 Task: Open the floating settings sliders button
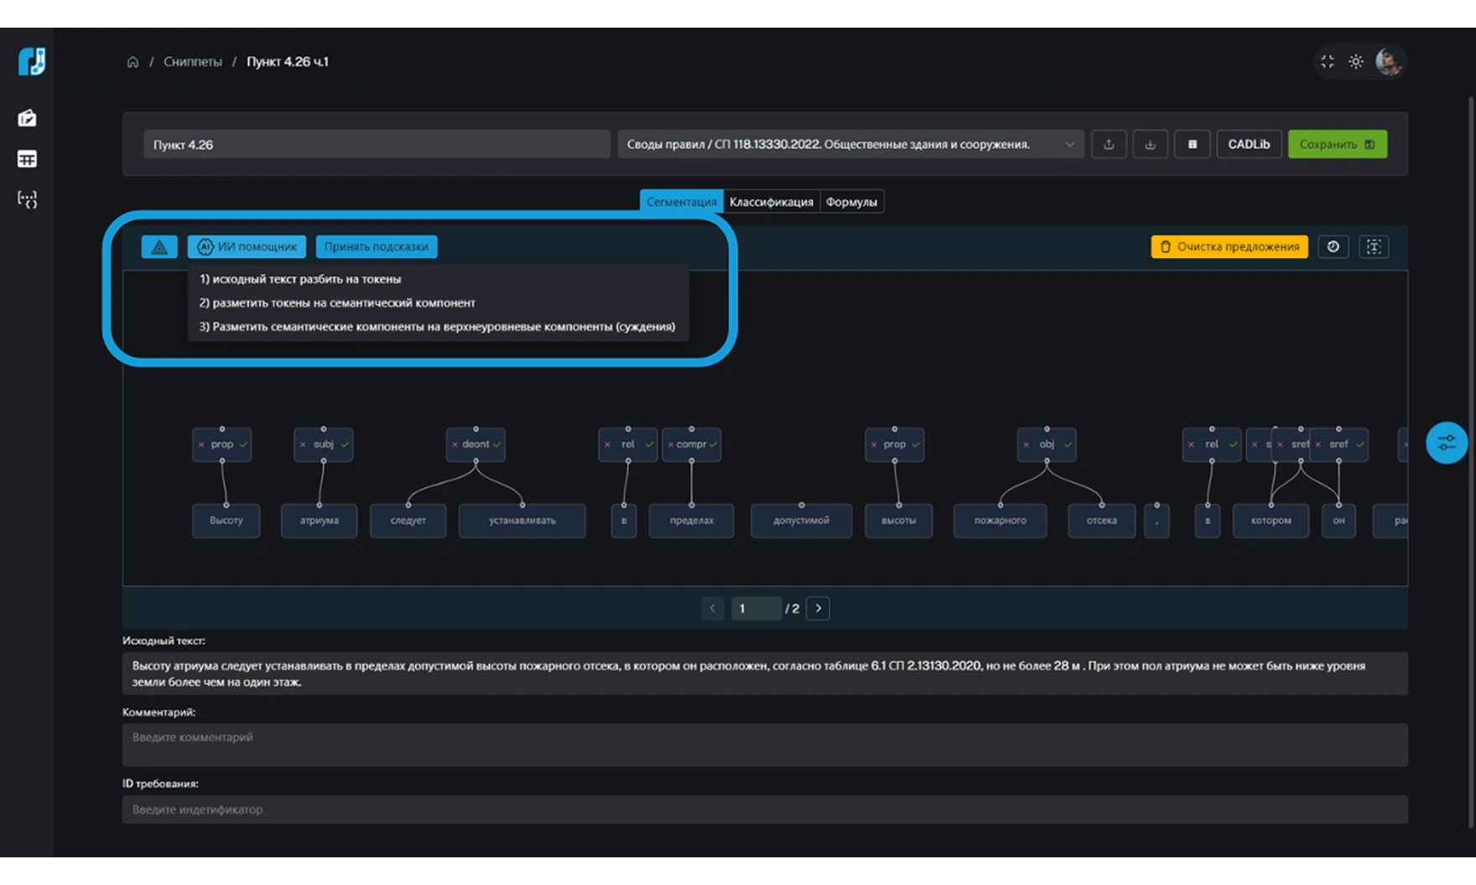pyautogui.click(x=1446, y=442)
